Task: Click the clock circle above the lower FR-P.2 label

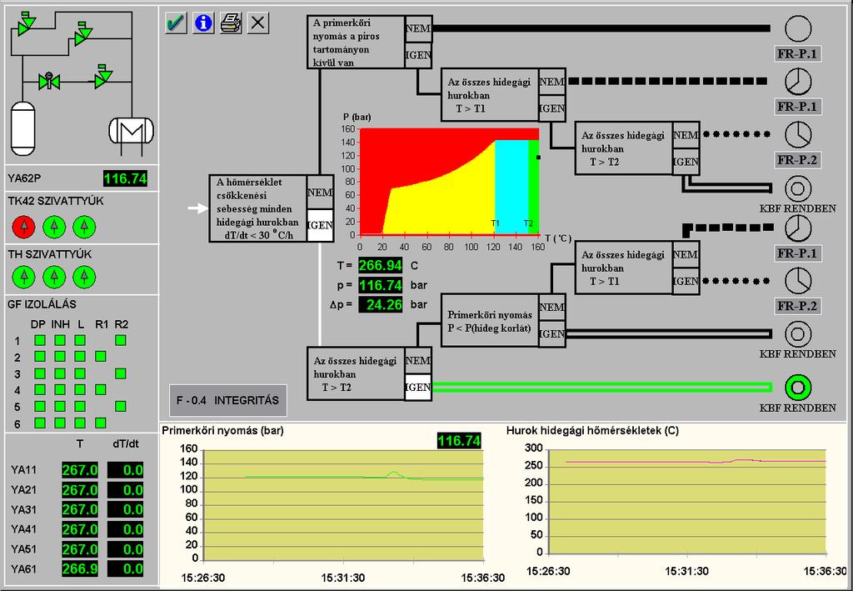Action: click(x=798, y=281)
